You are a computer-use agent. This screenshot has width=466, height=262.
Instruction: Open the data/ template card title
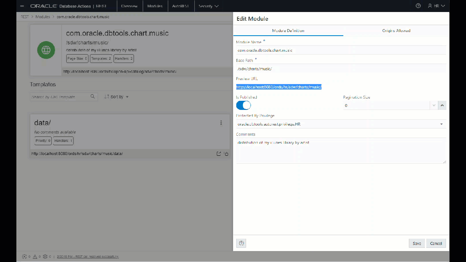pyautogui.click(x=42, y=123)
